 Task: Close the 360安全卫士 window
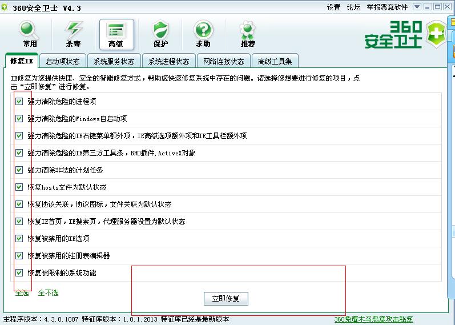click(x=448, y=7)
